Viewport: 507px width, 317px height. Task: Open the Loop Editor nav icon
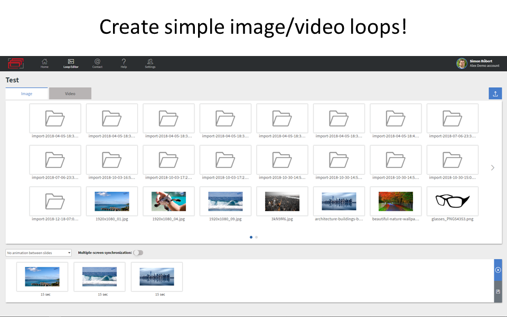[71, 63]
